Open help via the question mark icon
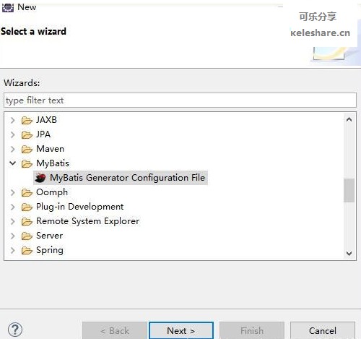 tap(15, 330)
